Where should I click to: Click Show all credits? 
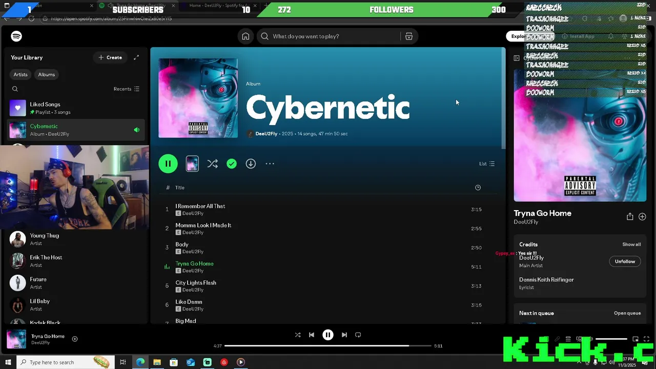[x=631, y=244]
